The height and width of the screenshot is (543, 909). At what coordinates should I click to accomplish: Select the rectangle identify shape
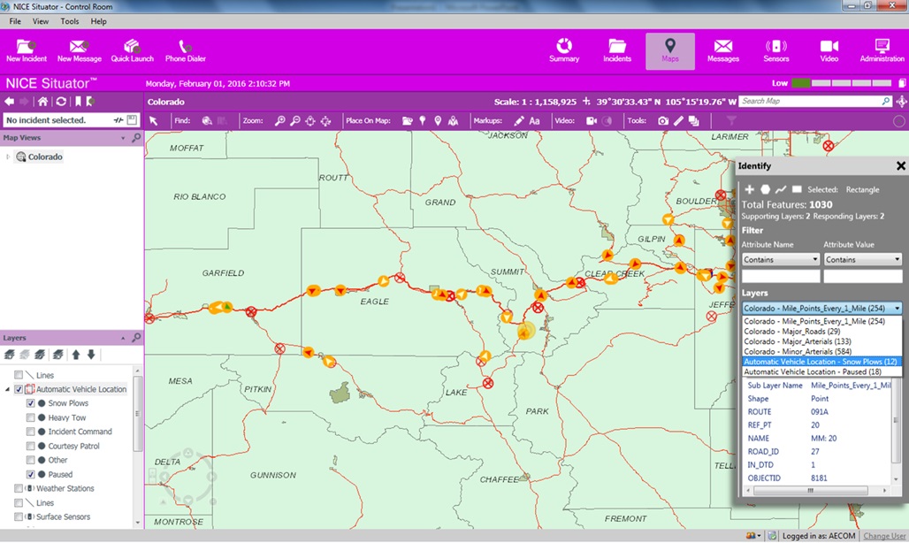pyautogui.click(x=797, y=189)
